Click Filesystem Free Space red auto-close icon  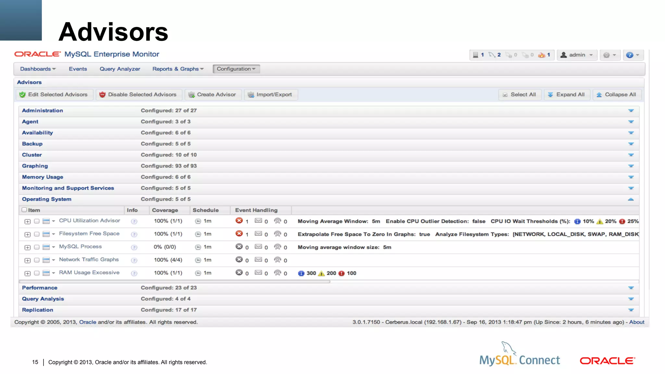(x=239, y=234)
